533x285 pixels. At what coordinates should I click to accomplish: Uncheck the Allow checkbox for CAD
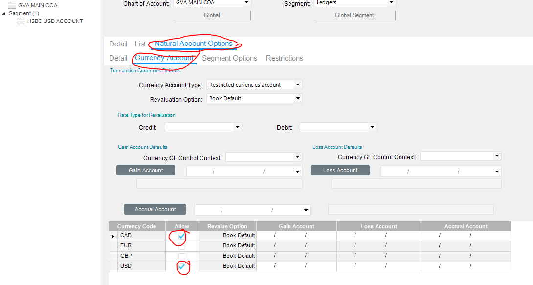(x=182, y=236)
